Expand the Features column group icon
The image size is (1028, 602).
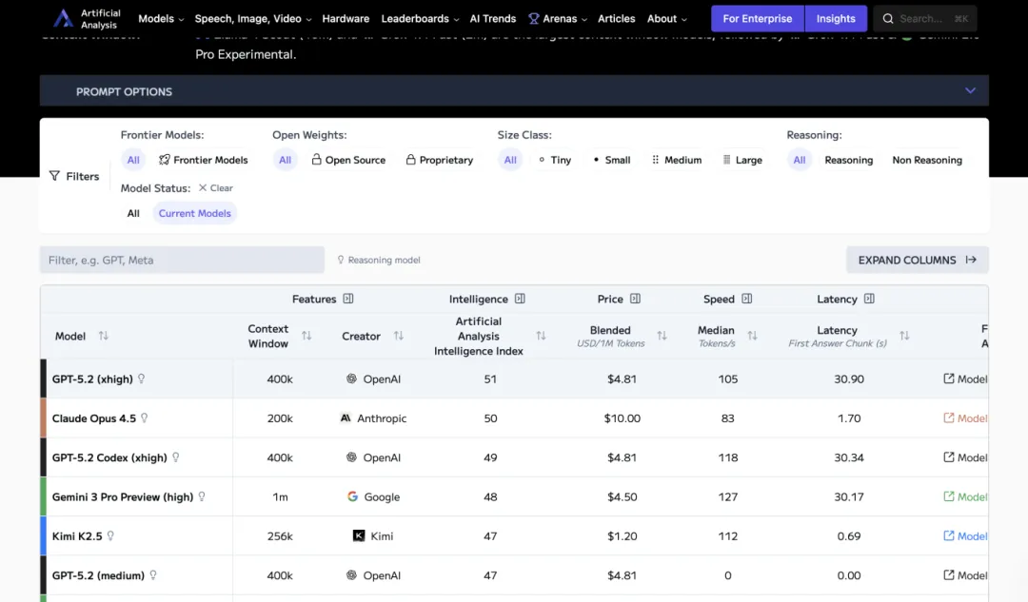point(348,299)
